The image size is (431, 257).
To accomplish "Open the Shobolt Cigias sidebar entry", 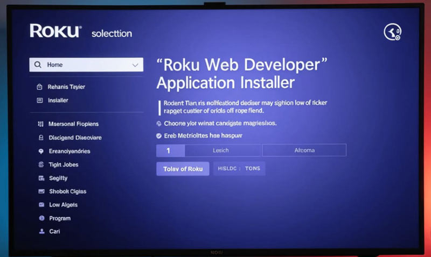I will point(68,191).
